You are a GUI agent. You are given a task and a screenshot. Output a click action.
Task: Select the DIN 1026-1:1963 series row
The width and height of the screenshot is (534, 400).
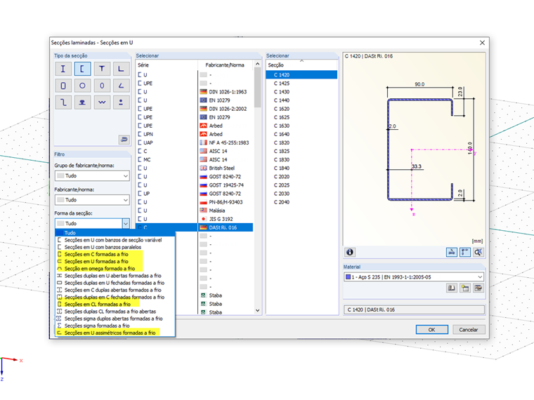coord(195,92)
